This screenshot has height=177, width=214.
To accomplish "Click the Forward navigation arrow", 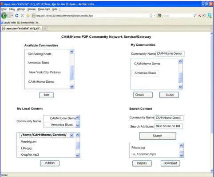I will pos(9,16).
